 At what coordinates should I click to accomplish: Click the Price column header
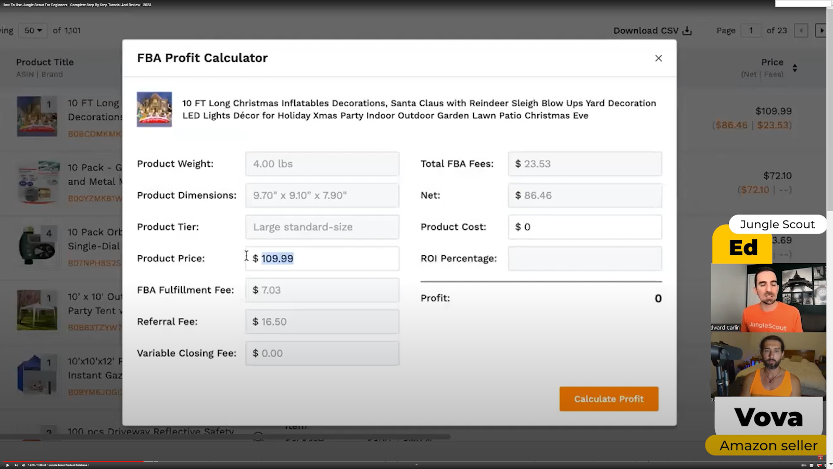pyautogui.click(x=772, y=62)
